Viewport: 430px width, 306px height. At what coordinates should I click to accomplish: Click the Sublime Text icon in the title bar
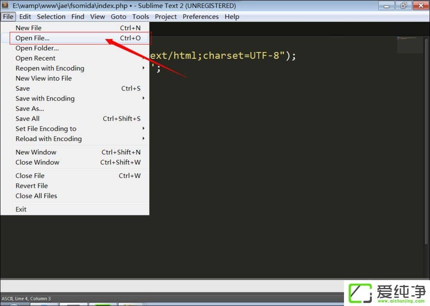6,6
